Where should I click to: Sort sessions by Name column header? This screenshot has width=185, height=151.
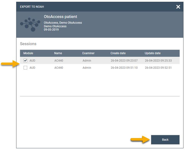(x=58, y=53)
